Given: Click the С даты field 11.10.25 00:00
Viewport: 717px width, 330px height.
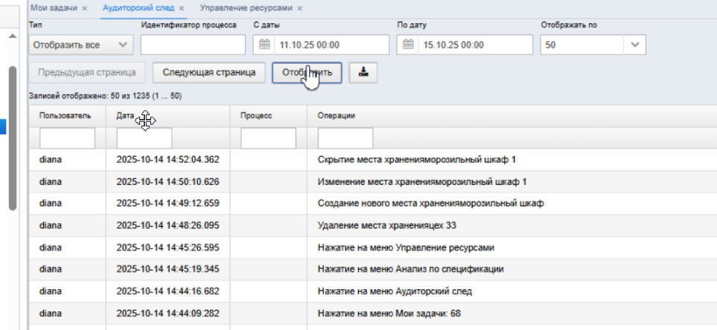Looking at the screenshot, I should (331, 45).
